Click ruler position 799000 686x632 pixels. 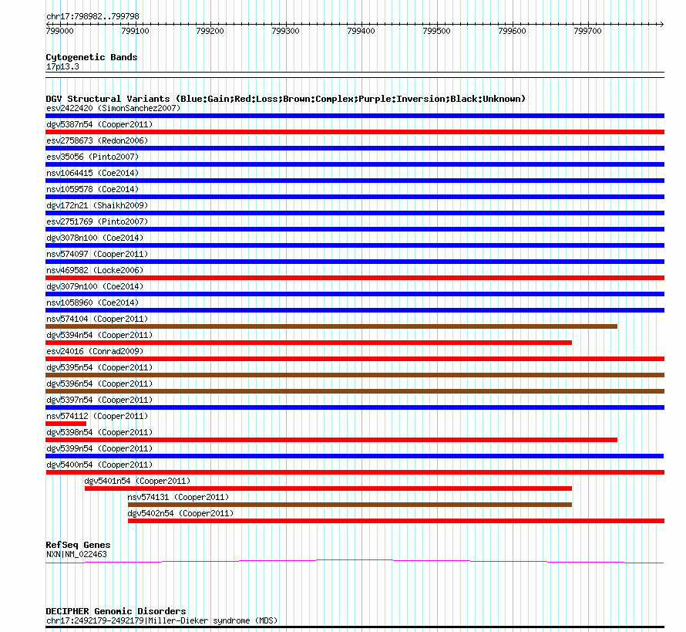(x=59, y=31)
